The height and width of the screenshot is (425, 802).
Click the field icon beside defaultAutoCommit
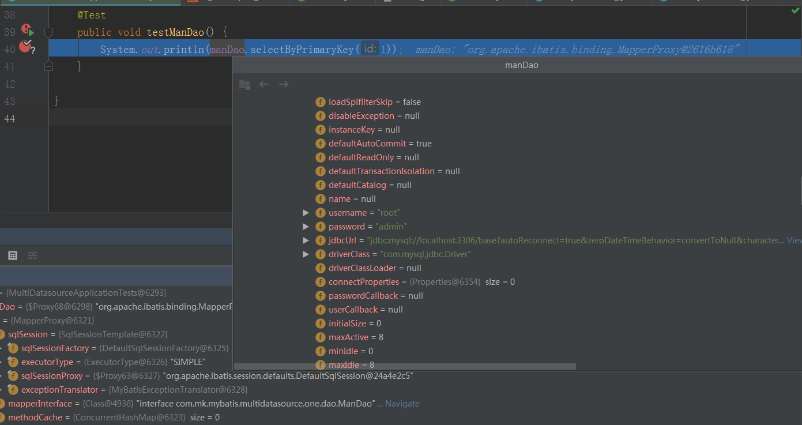click(x=321, y=144)
